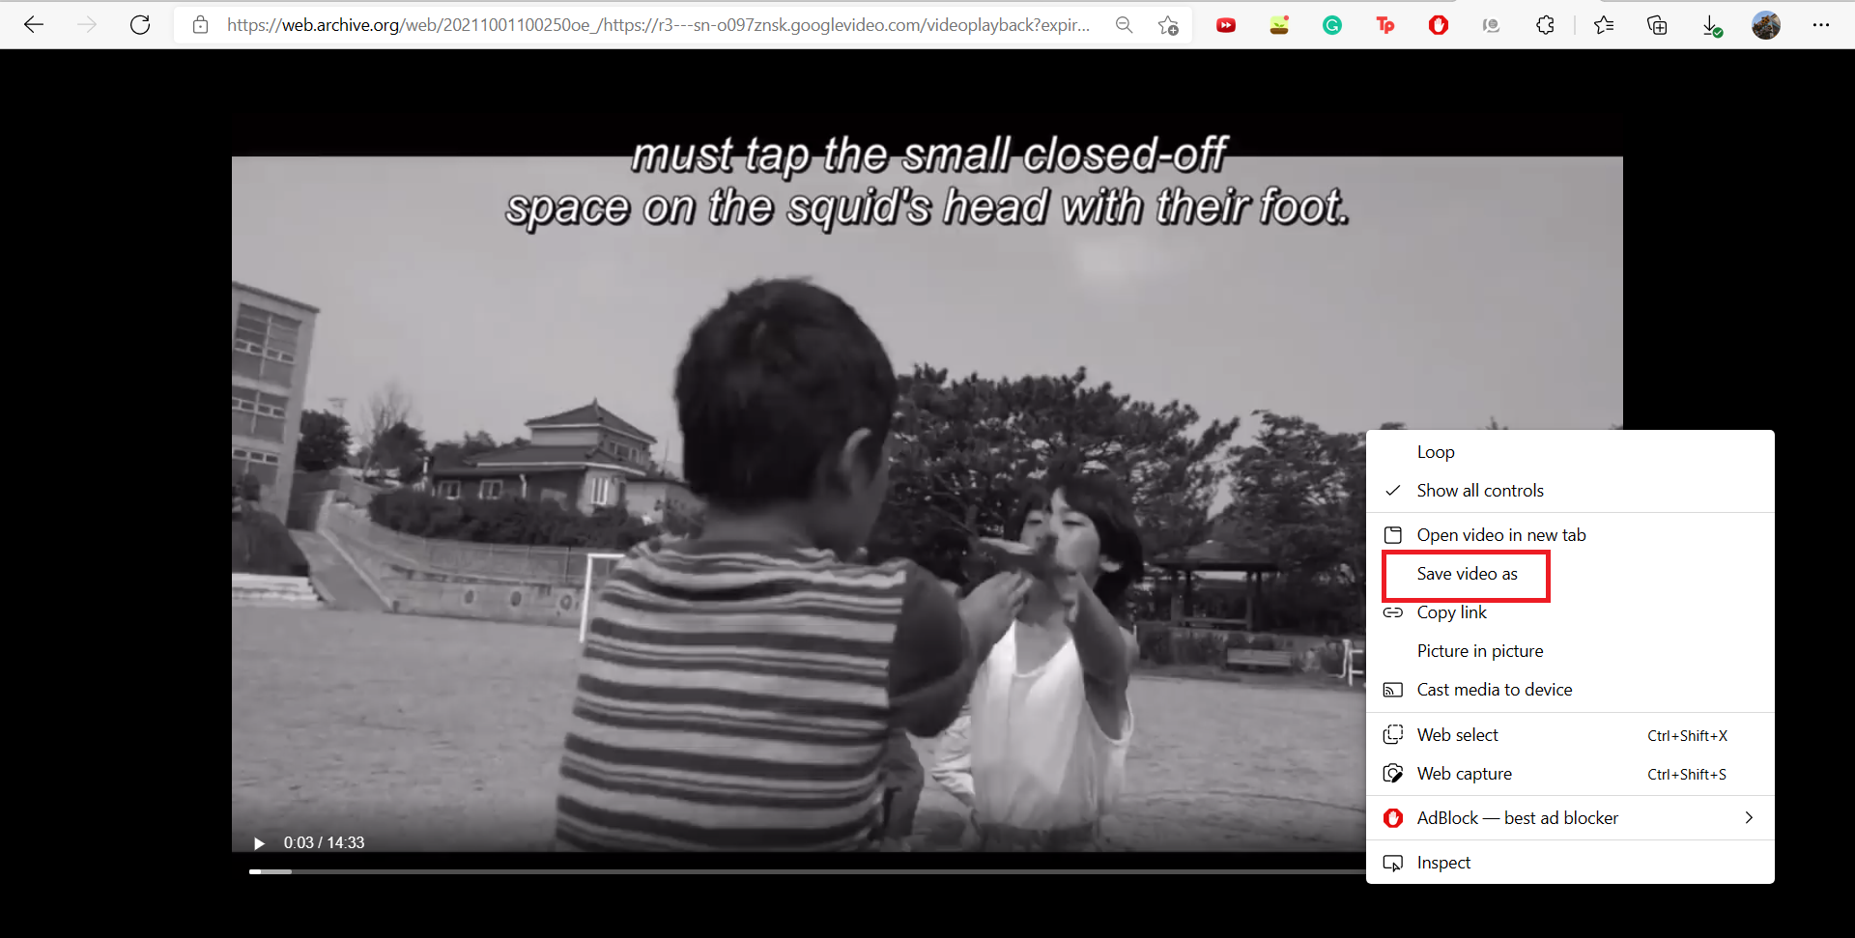Open the user profile avatar
The width and height of the screenshot is (1855, 938).
coord(1766,25)
